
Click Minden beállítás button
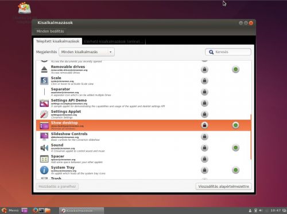(50, 31)
